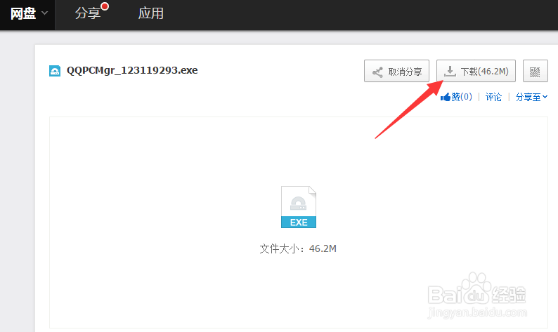
Task: Expand the dropdown arrow beside 网盘
Action: pos(45,13)
